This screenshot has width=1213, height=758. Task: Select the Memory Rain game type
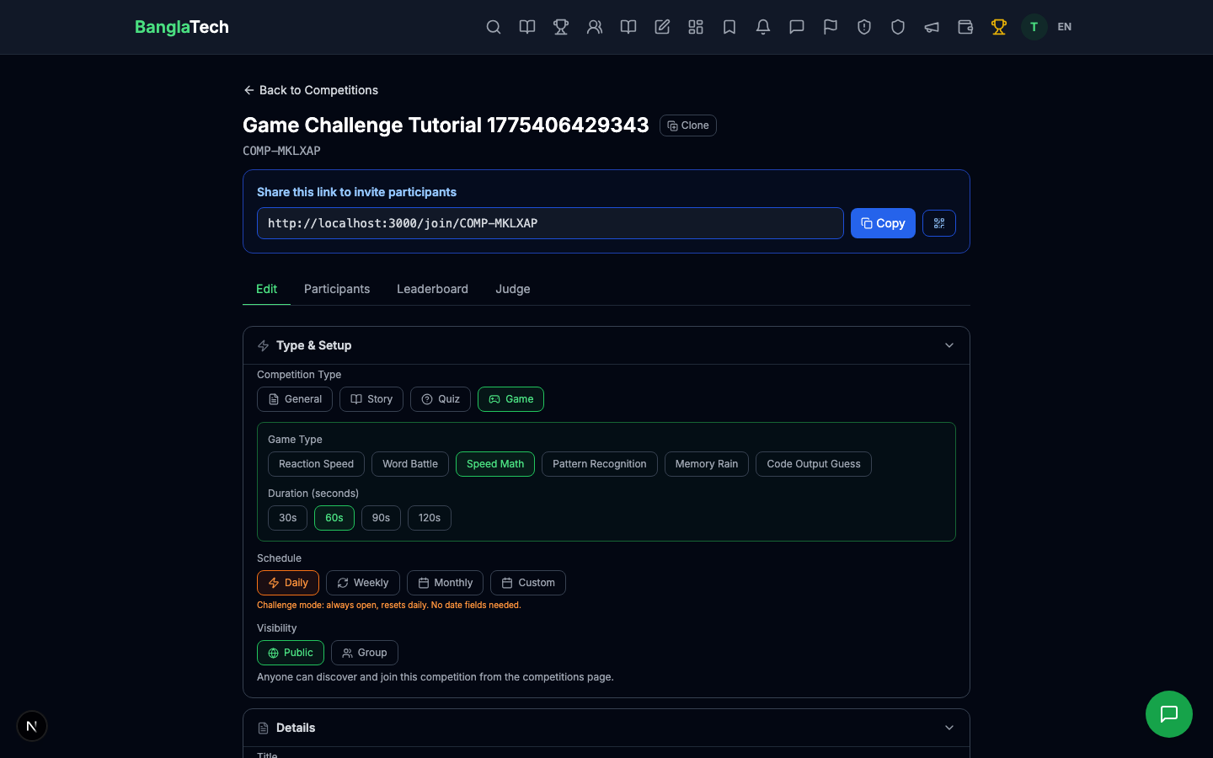(x=706, y=463)
